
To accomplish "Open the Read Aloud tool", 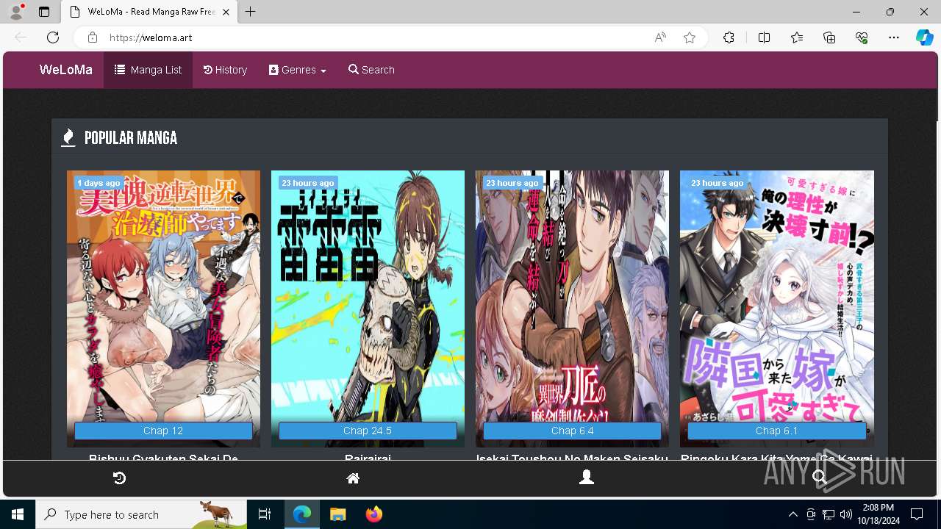I will click(x=660, y=37).
